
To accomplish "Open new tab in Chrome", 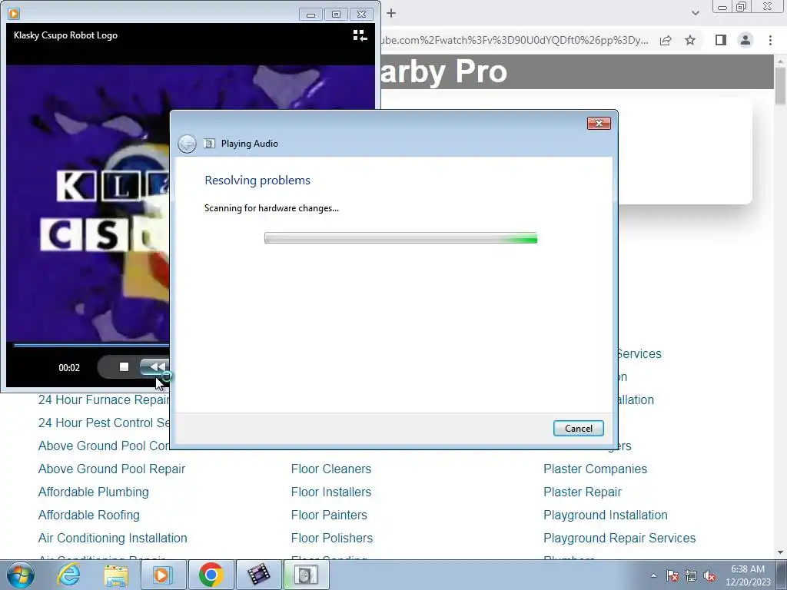I will point(391,14).
